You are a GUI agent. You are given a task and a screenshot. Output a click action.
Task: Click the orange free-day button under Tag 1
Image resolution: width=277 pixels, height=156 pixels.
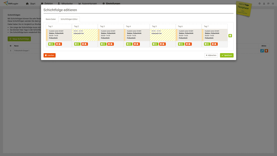(58, 44)
